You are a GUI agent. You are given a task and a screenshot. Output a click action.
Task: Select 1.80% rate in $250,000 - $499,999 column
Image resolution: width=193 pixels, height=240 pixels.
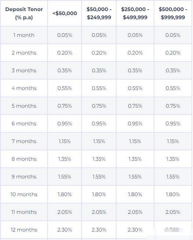pyautogui.click(x=135, y=194)
